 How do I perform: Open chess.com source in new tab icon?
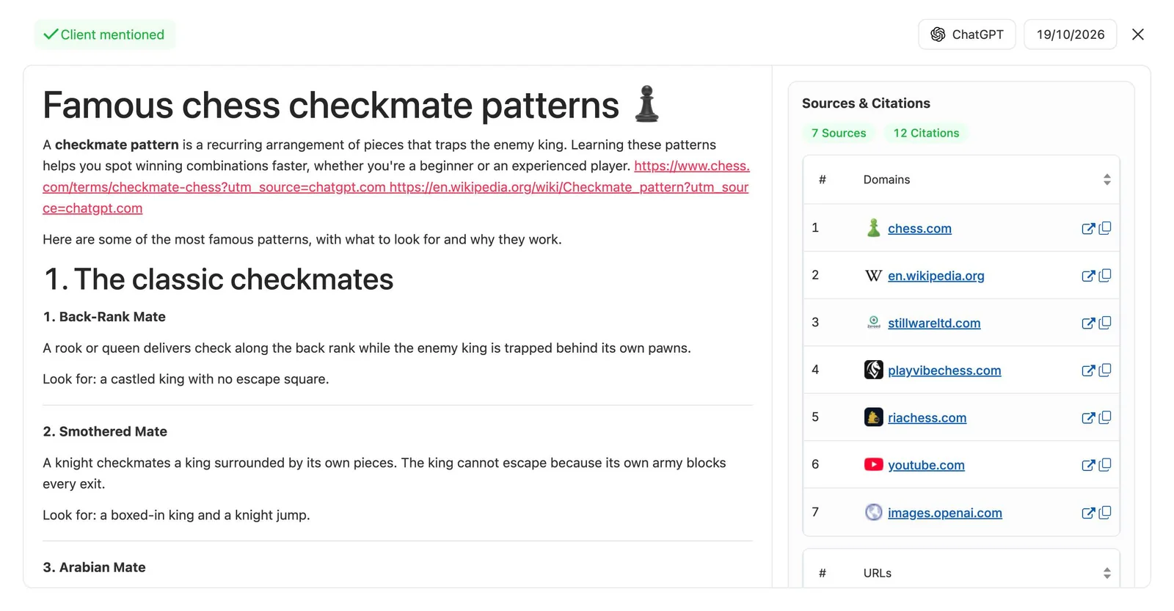1088,229
